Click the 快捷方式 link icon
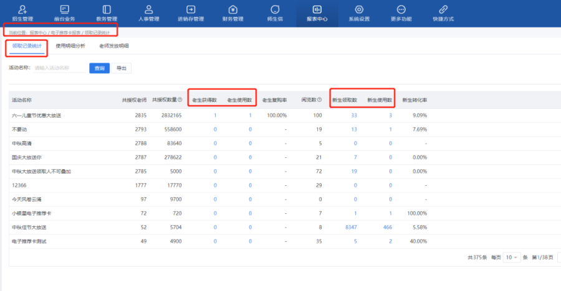Screen dimensions: 561x291 [x=443, y=9]
